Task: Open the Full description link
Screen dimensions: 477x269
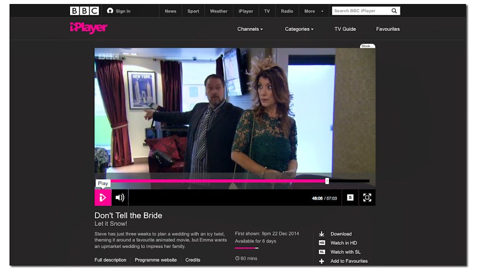Action: tap(110, 260)
